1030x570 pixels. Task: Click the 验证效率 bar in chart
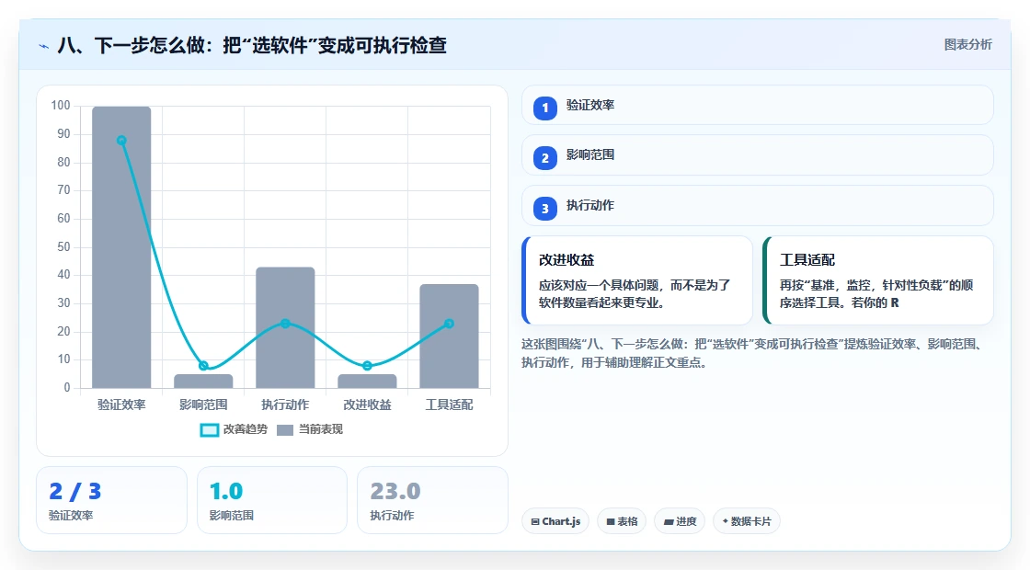(x=121, y=247)
